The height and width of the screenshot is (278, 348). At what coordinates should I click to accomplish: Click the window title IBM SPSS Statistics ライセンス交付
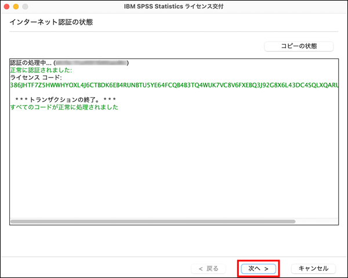[x=174, y=6]
